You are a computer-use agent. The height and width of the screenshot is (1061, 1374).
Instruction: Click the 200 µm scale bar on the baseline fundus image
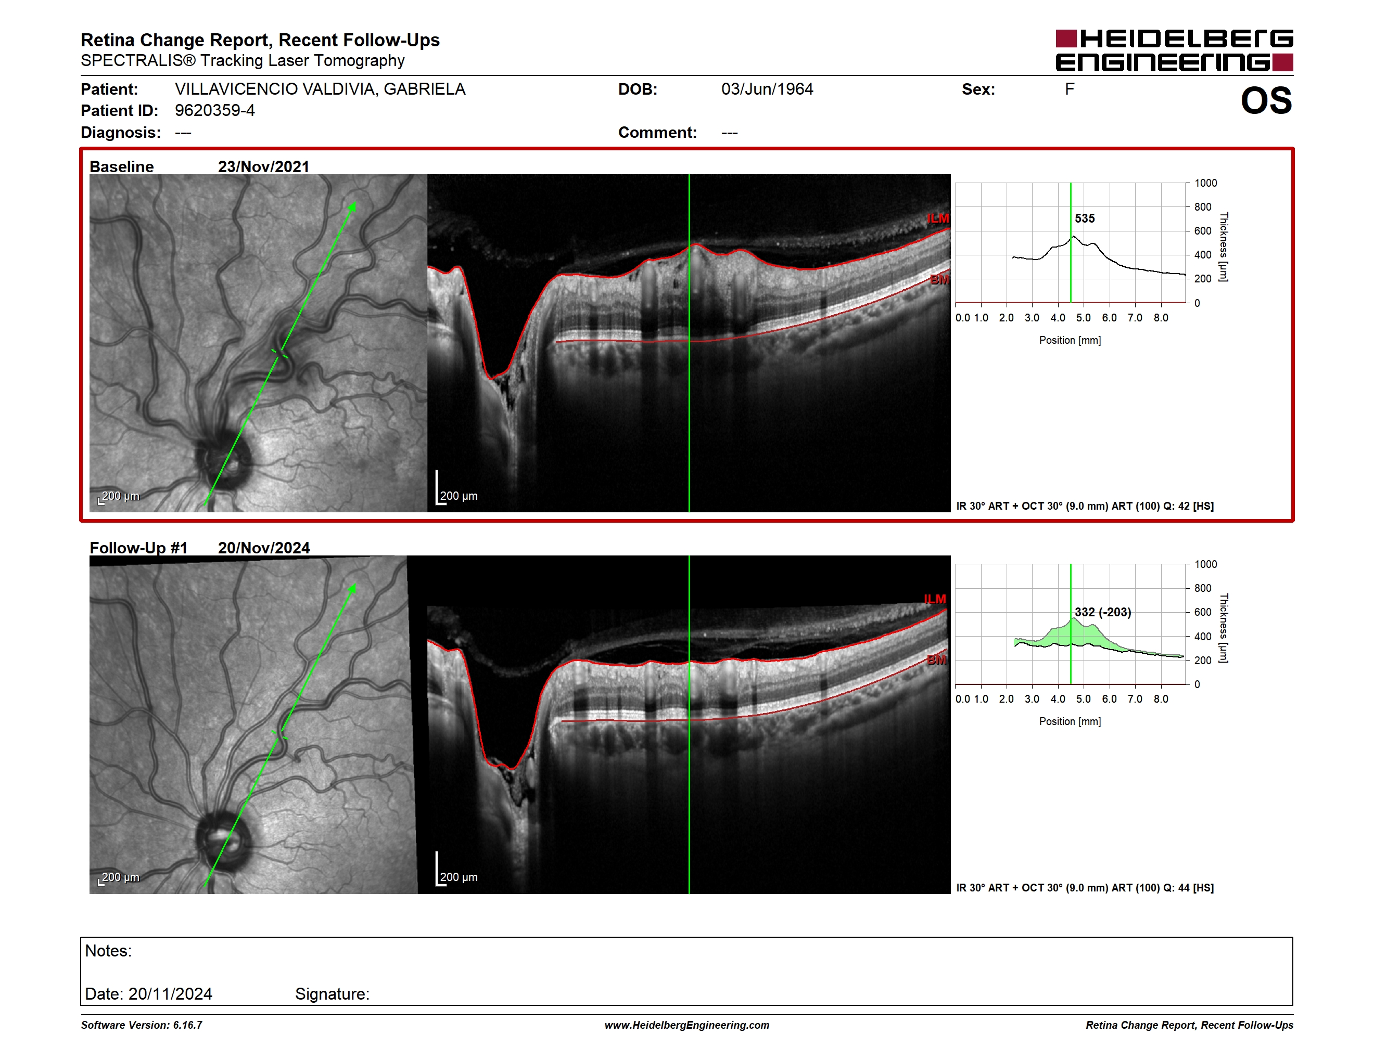point(119,497)
